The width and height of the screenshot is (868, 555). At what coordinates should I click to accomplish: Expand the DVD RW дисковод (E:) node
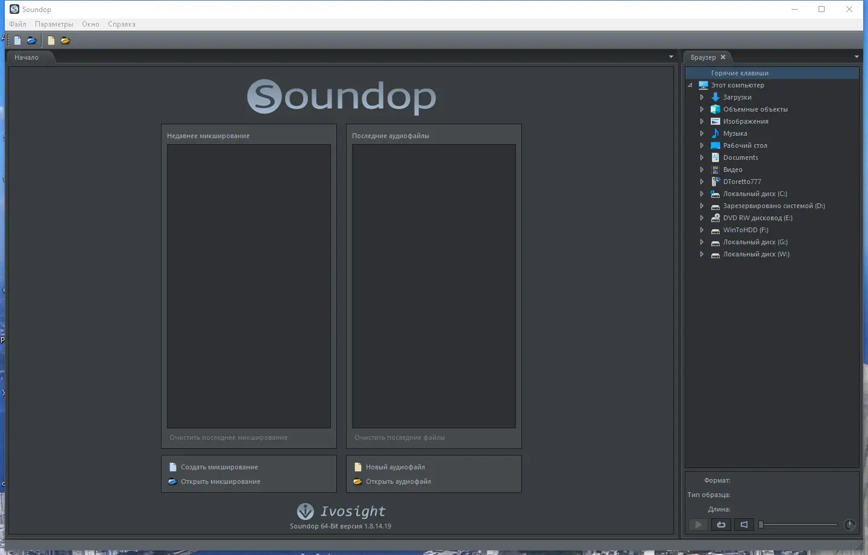coord(702,218)
